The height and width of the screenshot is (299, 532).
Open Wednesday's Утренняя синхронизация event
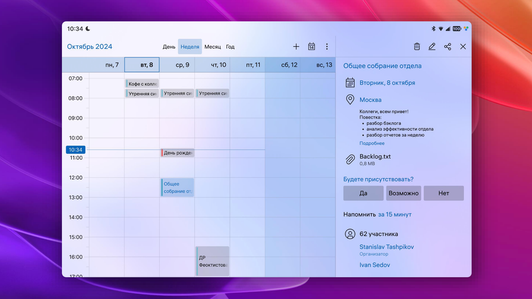(177, 93)
